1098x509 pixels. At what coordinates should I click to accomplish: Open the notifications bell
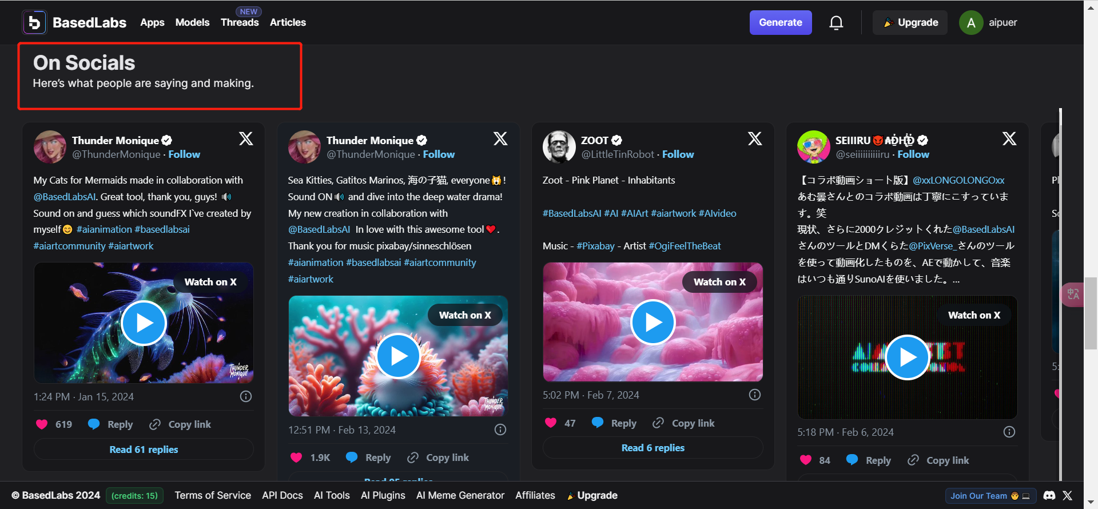pyautogui.click(x=836, y=22)
